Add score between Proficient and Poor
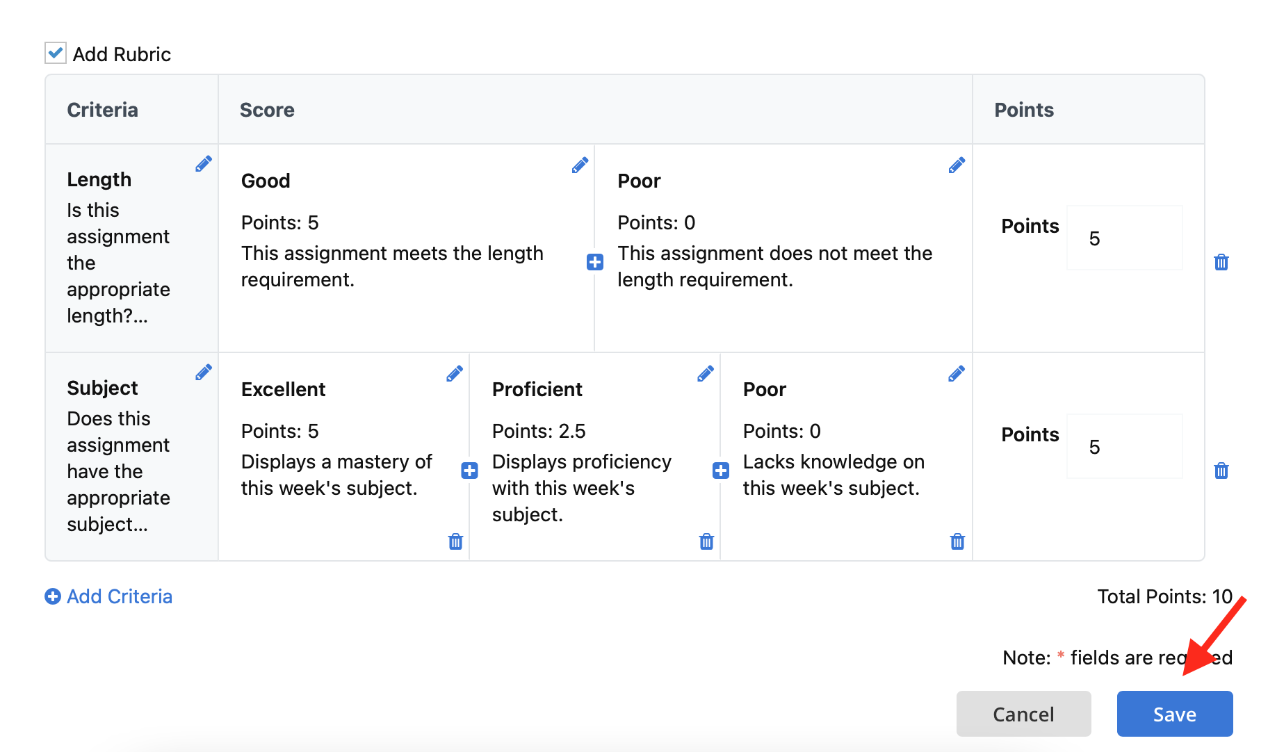This screenshot has width=1268, height=752. point(721,471)
